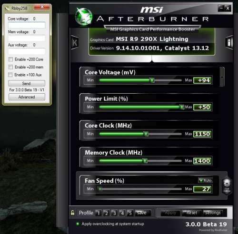
Task: Select profile slot 4
Action: [x=122, y=213]
